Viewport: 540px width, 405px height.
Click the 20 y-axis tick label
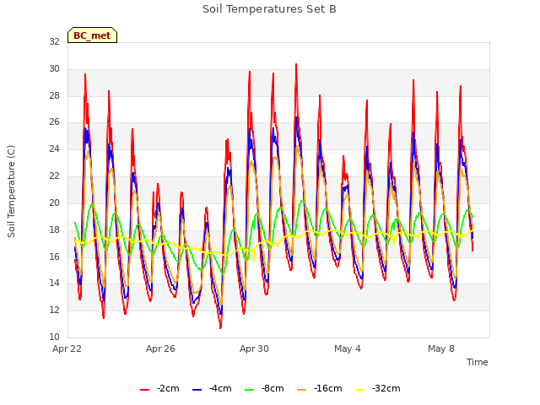tap(54, 202)
